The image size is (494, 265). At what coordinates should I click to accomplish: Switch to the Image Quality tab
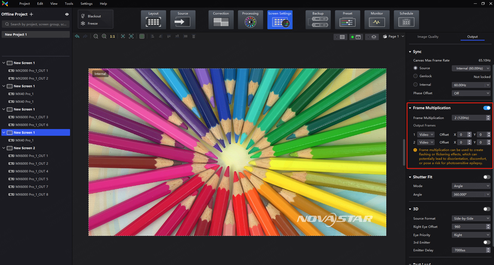coord(428,37)
